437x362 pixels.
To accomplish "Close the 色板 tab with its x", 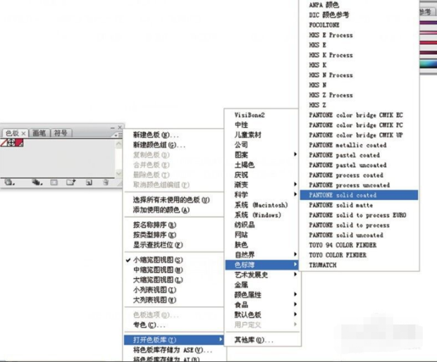I will 24,134.
